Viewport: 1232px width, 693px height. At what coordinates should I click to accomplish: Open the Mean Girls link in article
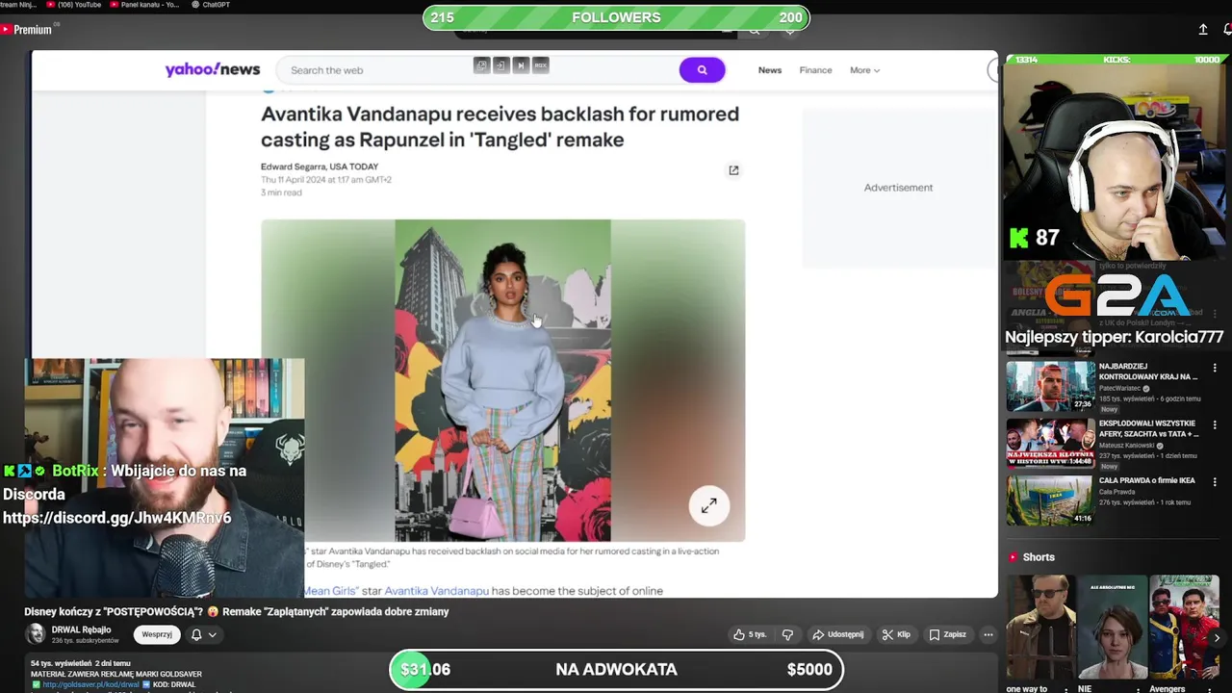coord(331,591)
